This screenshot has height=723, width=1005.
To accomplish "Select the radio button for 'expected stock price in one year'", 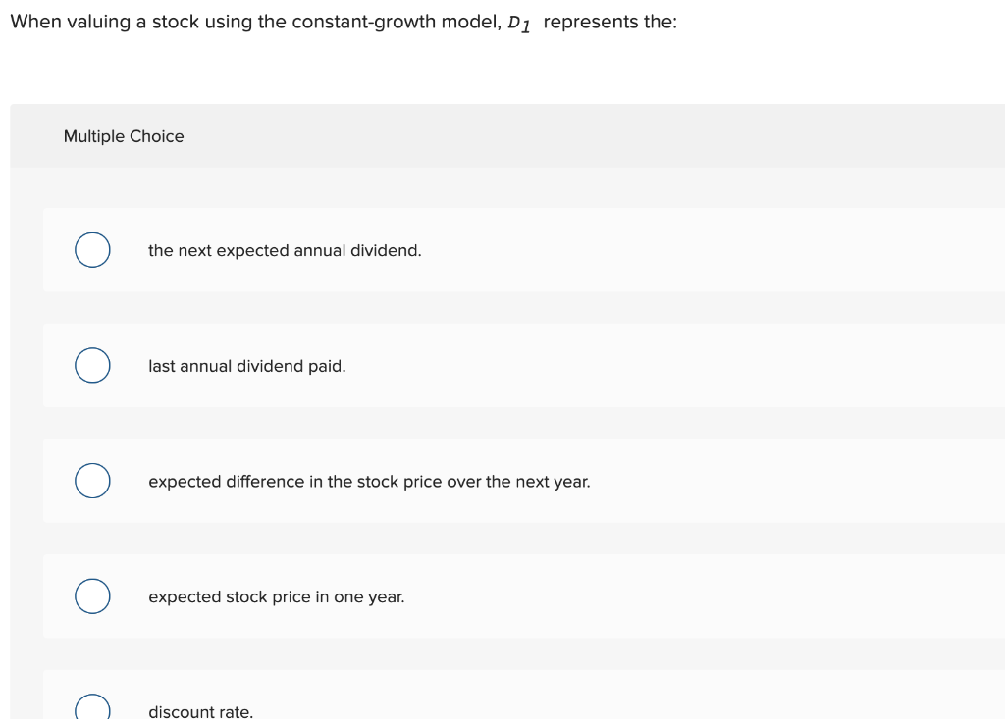I will [92, 595].
